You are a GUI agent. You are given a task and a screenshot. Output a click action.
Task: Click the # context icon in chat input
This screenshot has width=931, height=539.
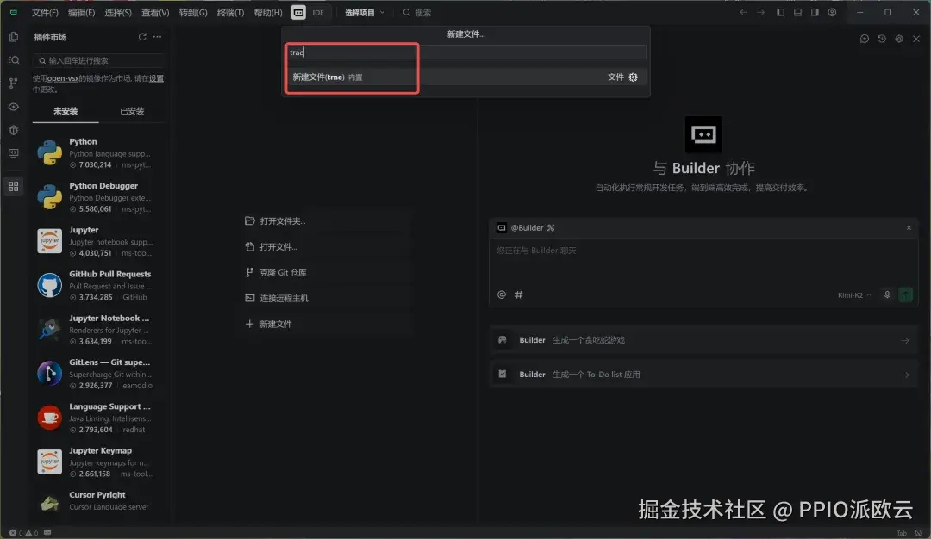[x=519, y=294]
